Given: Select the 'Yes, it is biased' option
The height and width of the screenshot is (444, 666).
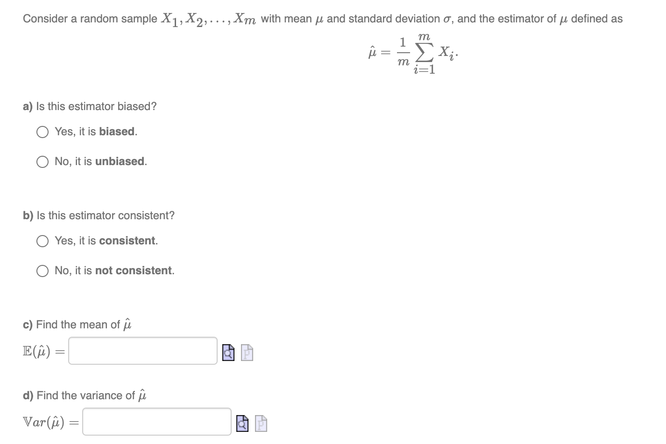Looking at the screenshot, I should pos(42,132).
